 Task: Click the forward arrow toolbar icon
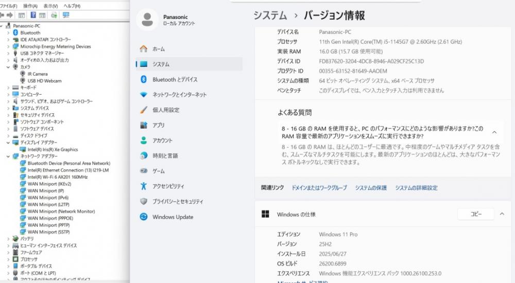click(10, 15)
